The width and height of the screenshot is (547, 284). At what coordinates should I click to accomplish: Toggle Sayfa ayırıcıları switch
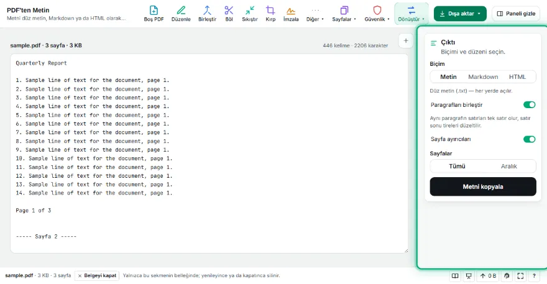click(529, 139)
